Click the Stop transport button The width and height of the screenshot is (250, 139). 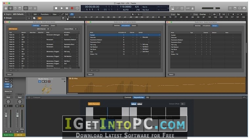pos(56,8)
